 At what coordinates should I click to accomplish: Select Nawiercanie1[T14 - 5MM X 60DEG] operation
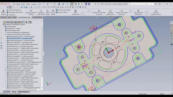click(x=24, y=44)
